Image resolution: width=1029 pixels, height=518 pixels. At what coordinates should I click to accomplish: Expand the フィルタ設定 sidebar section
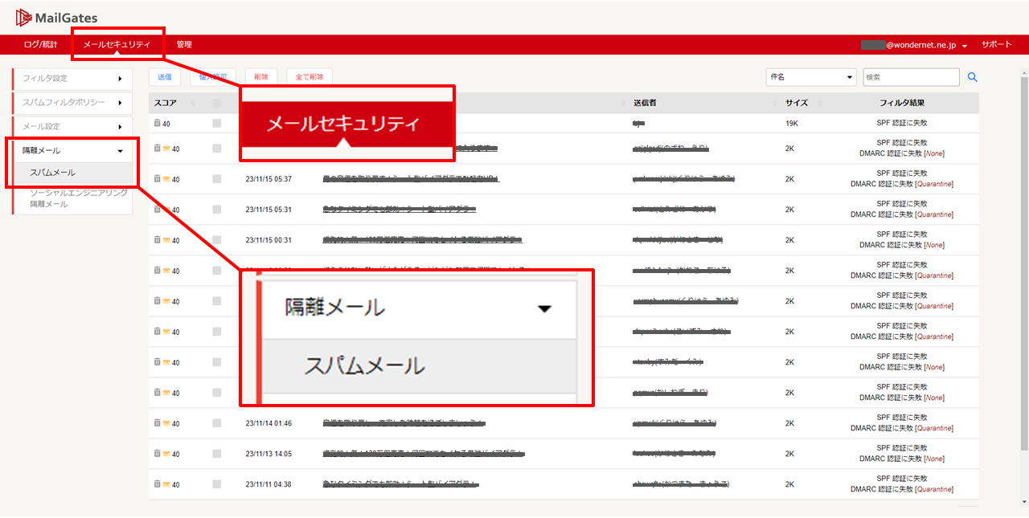pyautogui.click(x=72, y=79)
